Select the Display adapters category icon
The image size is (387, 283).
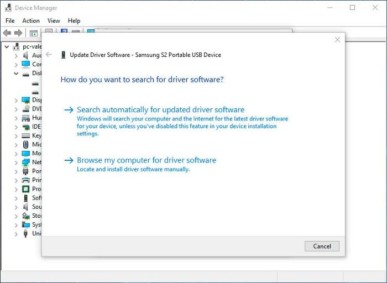25,100
